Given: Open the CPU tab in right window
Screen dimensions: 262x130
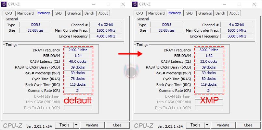Looking at the screenshot, I should point(139,13).
